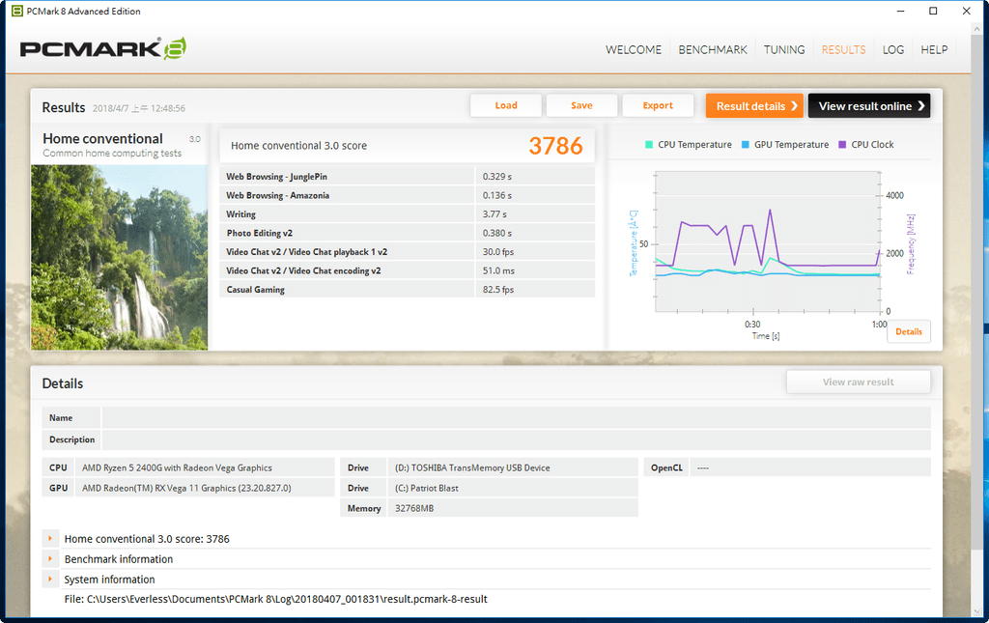The width and height of the screenshot is (989, 623).
Task: Expand Home conventional 3.0 score row
Action: pos(50,539)
